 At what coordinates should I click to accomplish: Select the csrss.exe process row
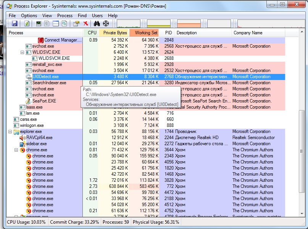click(145, 119)
